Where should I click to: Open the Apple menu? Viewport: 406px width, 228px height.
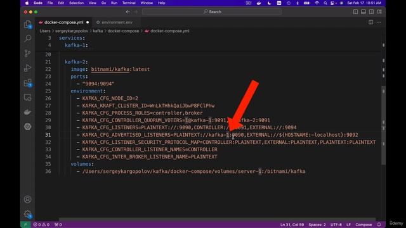[27, 3]
